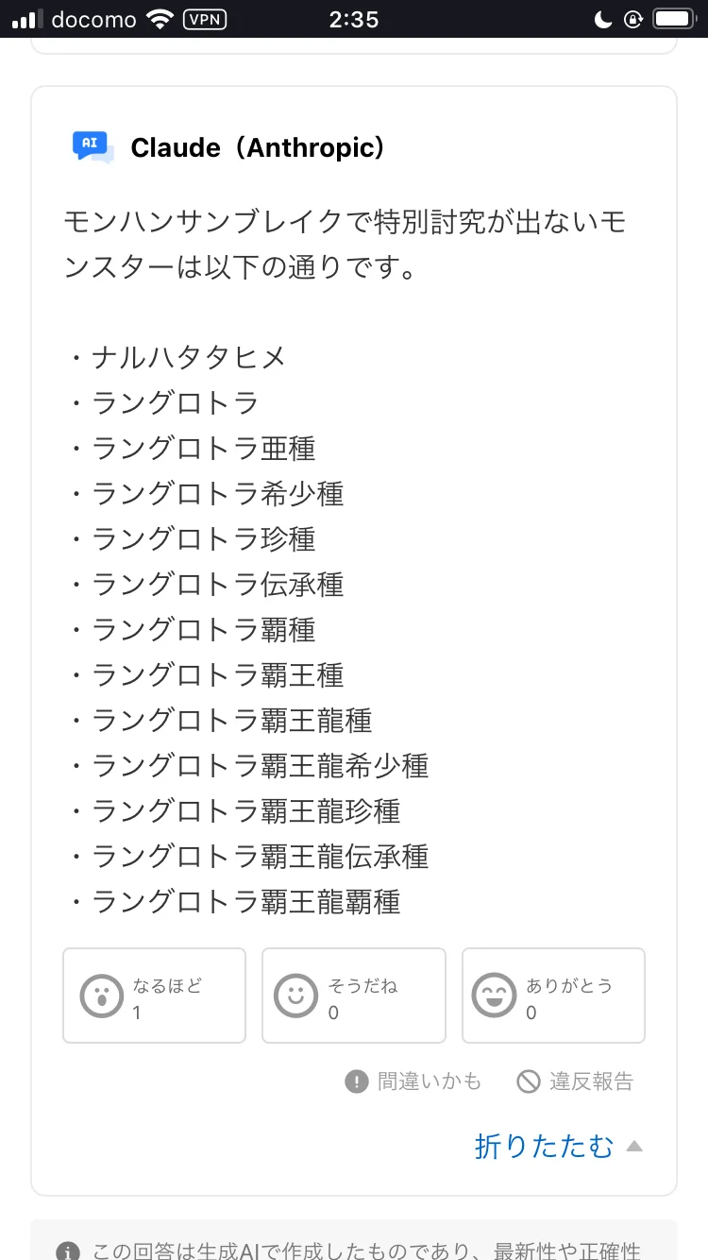The image size is (708, 1260).
Task: Toggle the ありがとう reaction button
Action: 553,996
